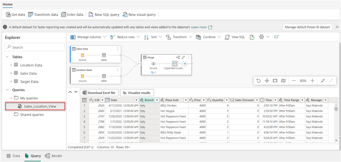Click the Get data icon
The width and height of the screenshot is (341, 162).
(x=8, y=14)
